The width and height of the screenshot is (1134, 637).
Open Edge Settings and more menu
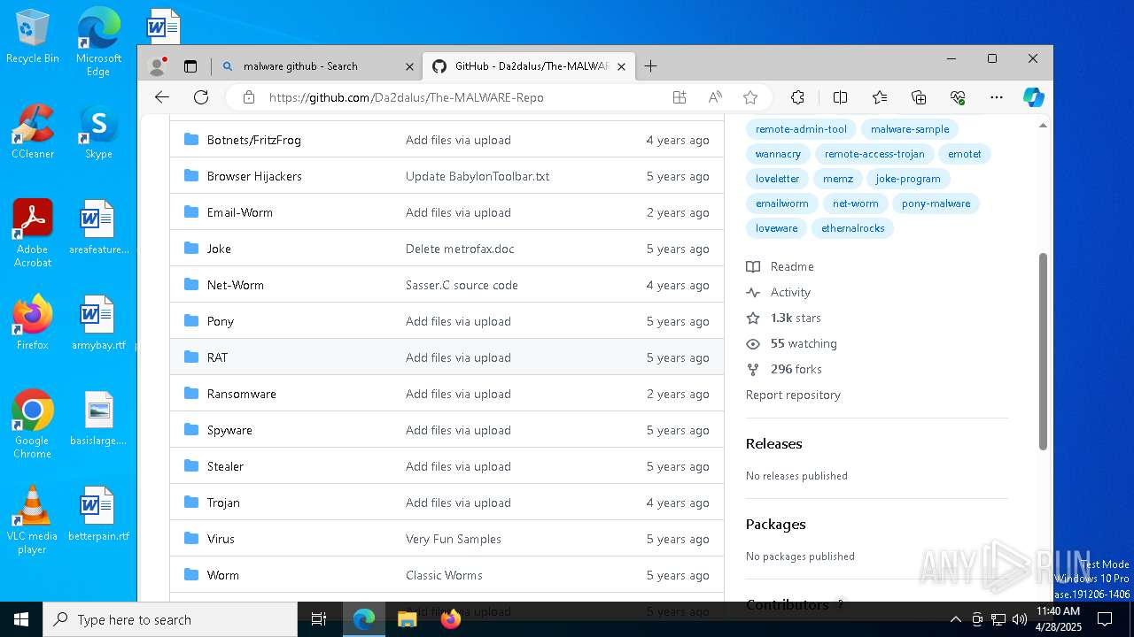pos(997,97)
